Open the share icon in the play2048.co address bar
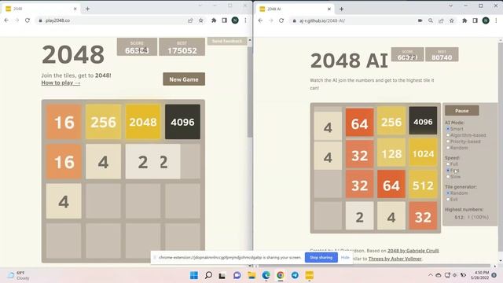 [190, 20]
